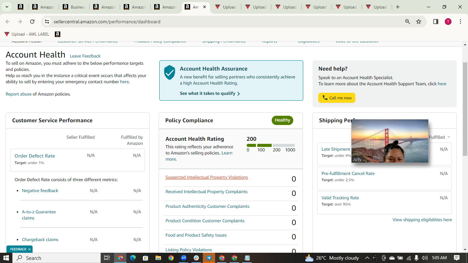Open Zoom from the taskbar
The height and width of the screenshot is (263, 468).
coord(184,258)
